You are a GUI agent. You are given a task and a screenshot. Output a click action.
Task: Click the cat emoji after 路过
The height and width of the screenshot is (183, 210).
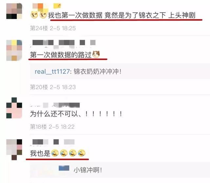[x=96, y=54]
